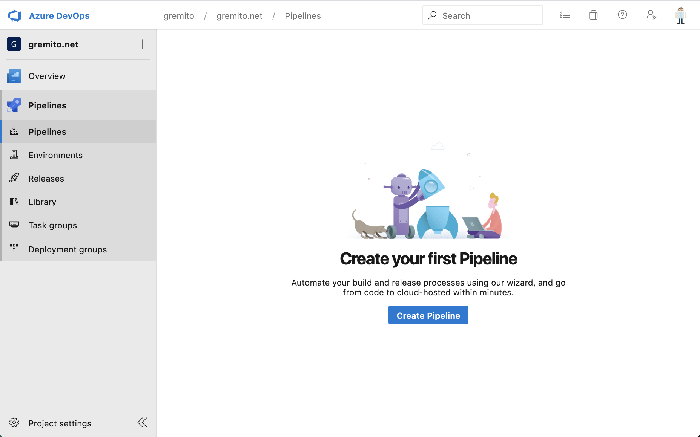Collapse the sidebar with double chevron

142,422
